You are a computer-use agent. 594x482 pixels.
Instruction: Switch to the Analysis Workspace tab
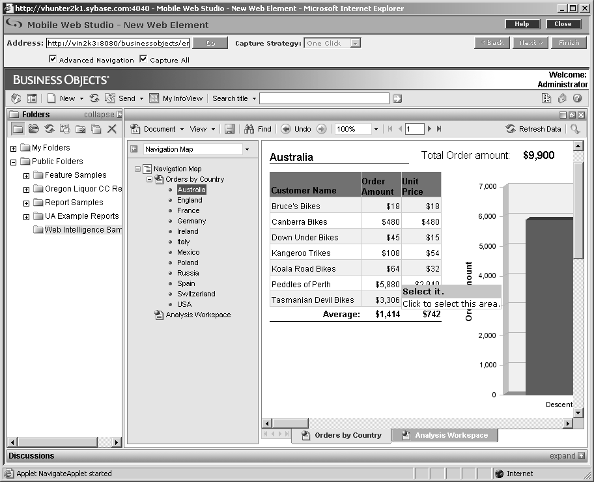point(445,435)
